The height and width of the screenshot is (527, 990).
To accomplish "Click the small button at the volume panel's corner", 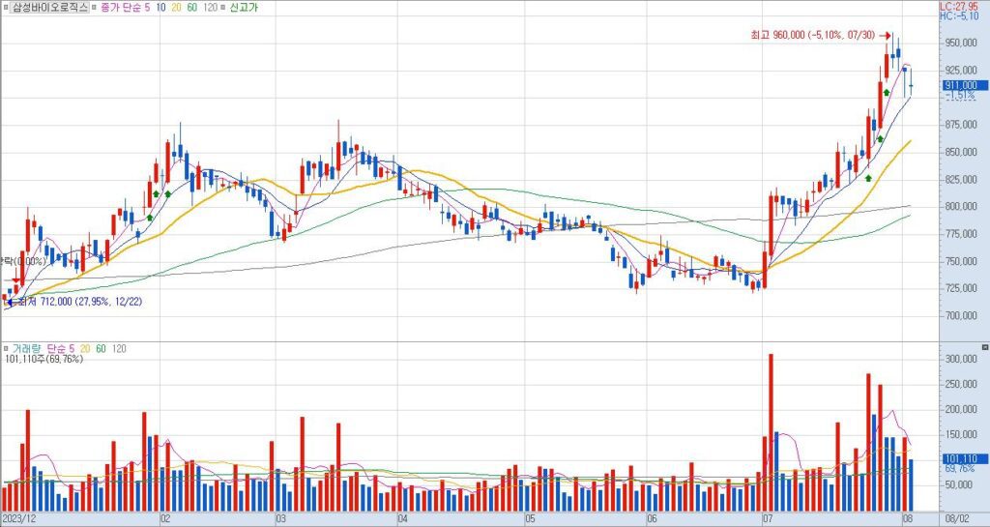I will pyautogui.click(x=985, y=348).
